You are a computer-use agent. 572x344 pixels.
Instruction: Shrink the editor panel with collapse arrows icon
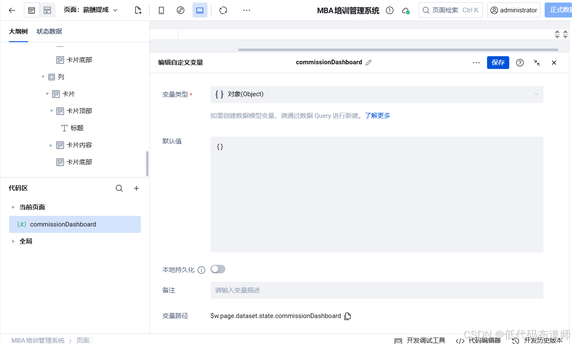tap(537, 63)
